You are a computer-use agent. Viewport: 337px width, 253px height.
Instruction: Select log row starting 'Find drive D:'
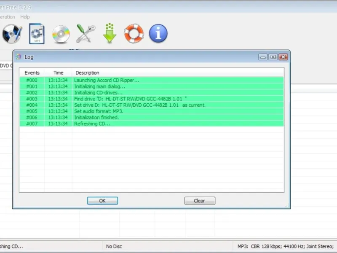[x=152, y=99]
